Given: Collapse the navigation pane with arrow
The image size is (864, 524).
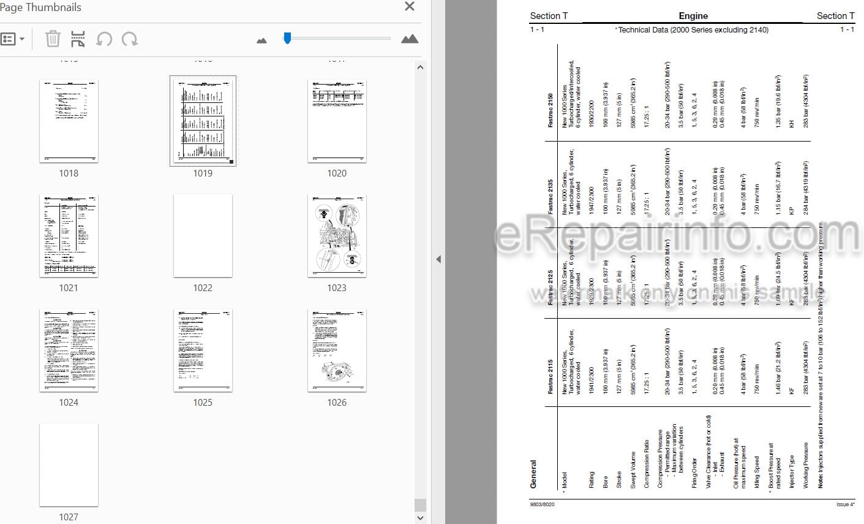Looking at the screenshot, I should click(x=438, y=259).
